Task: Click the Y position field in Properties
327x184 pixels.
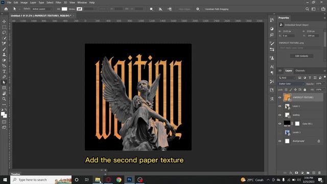Action: click(x=313, y=36)
